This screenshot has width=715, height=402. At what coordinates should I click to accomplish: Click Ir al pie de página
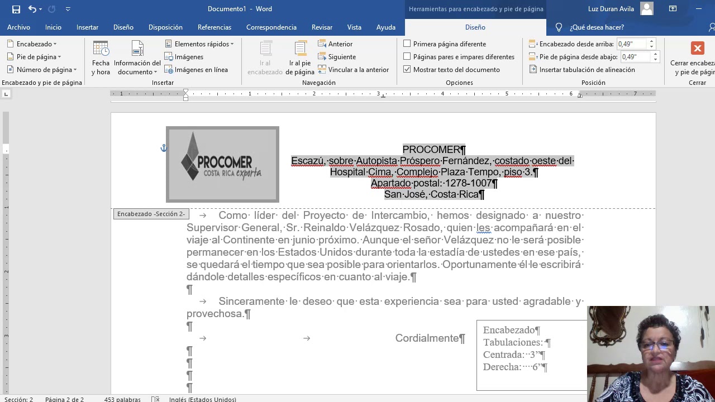pos(300,58)
